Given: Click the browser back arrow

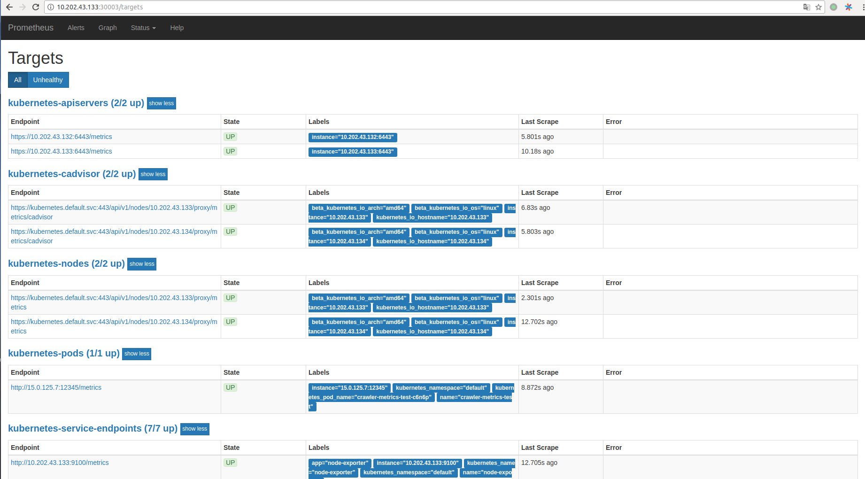Looking at the screenshot, I should click(x=9, y=7).
